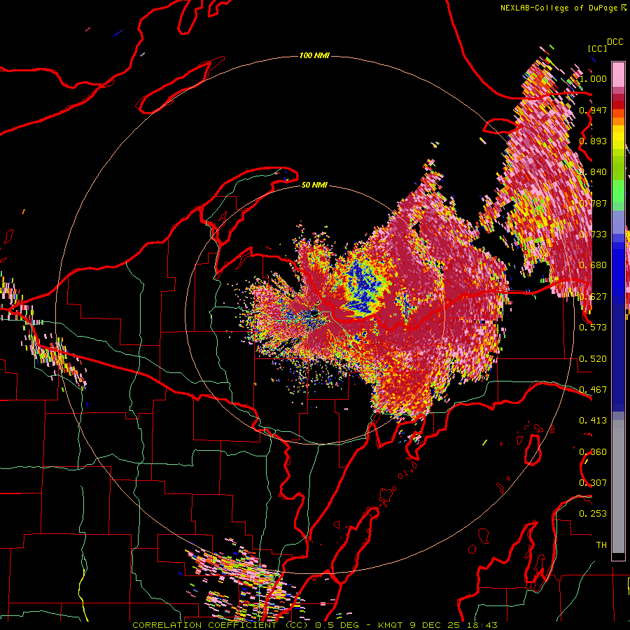Click the 0.840 legend value
630x630 pixels.
click(x=593, y=172)
